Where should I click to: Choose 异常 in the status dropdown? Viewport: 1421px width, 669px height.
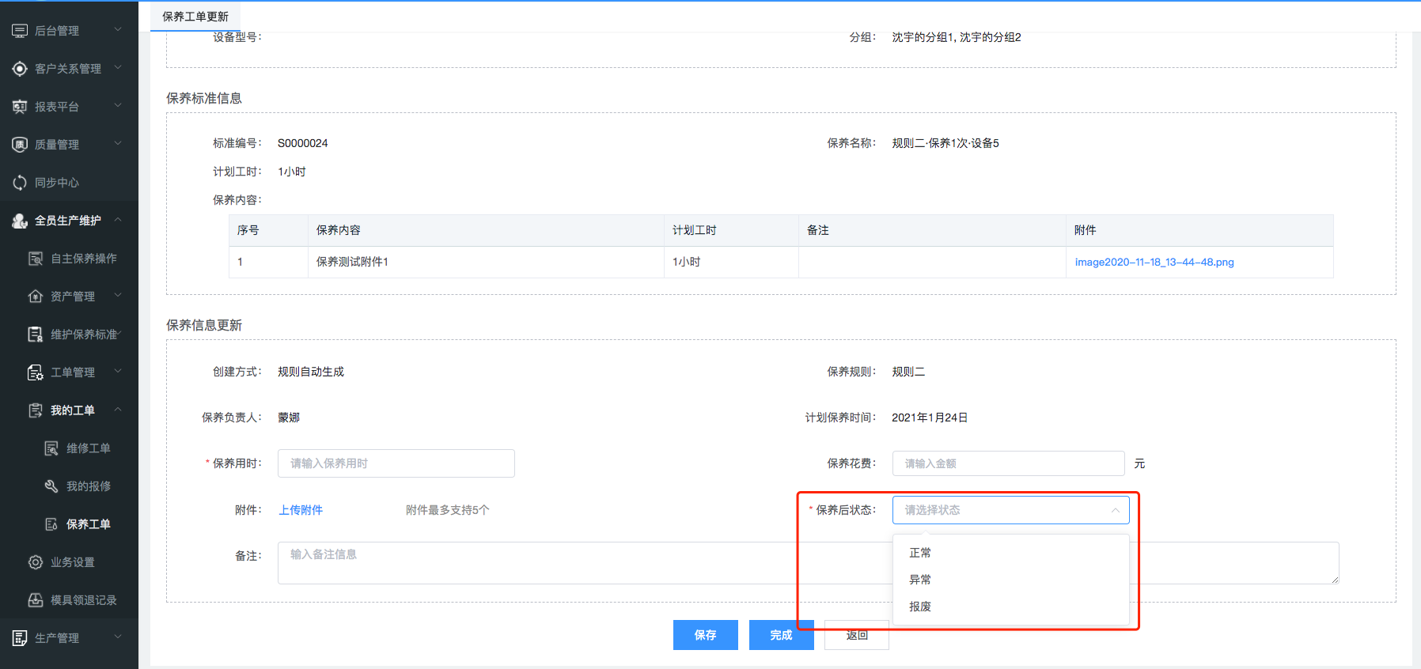(920, 580)
